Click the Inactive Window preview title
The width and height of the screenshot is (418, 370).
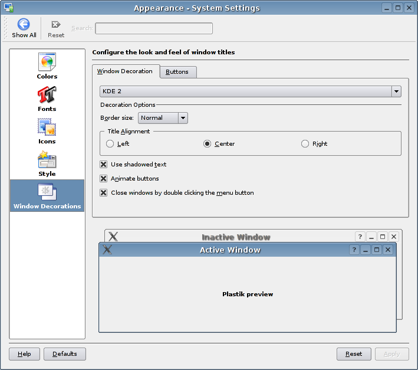coord(236,237)
